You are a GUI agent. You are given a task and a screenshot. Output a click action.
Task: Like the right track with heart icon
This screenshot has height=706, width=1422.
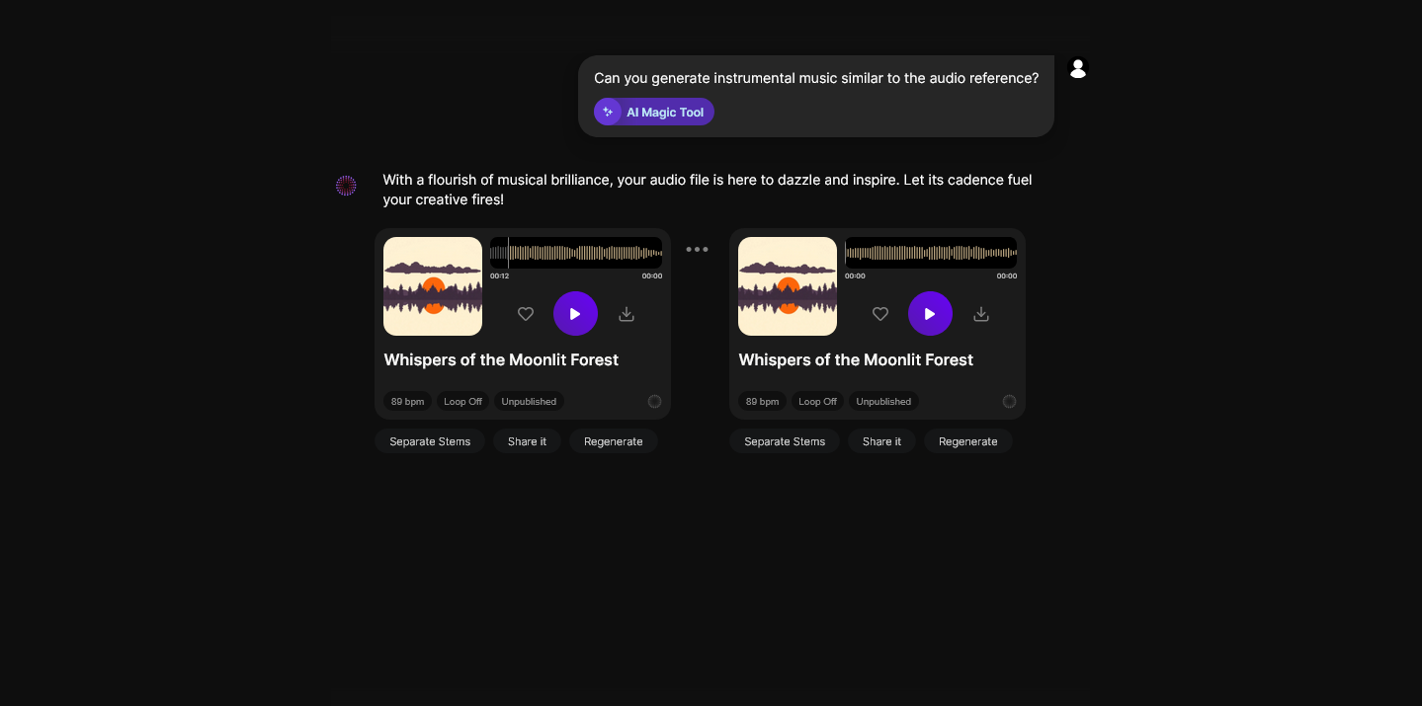coord(880,314)
